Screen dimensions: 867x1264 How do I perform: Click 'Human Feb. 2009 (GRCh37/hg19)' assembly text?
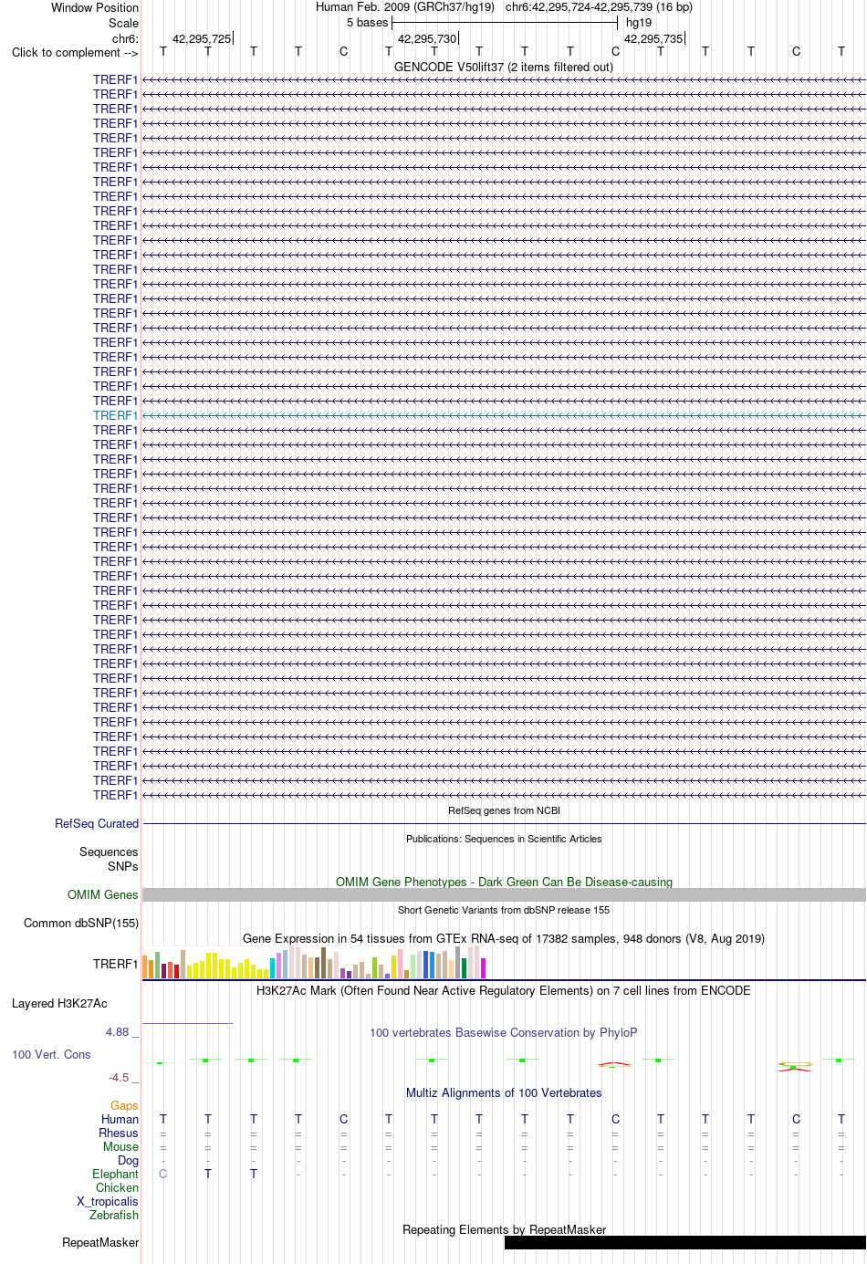click(405, 7)
